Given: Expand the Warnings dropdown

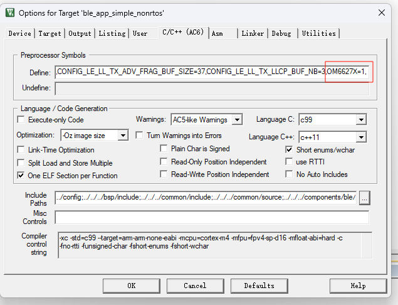Looking at the screenshot, I should 236,120.
